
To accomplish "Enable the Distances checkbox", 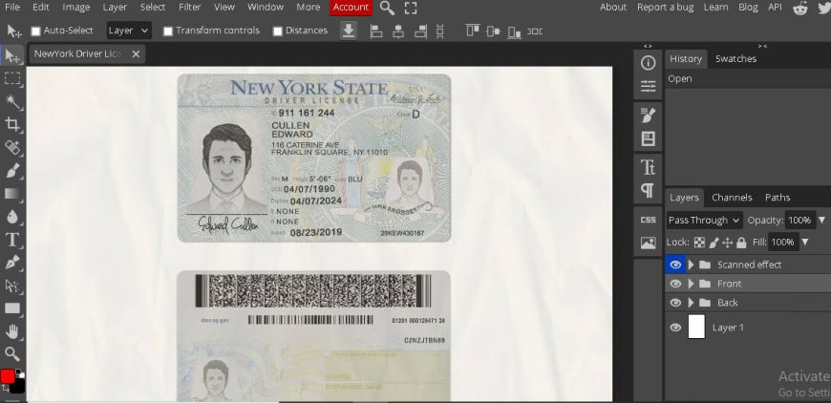I will [277, 32].
